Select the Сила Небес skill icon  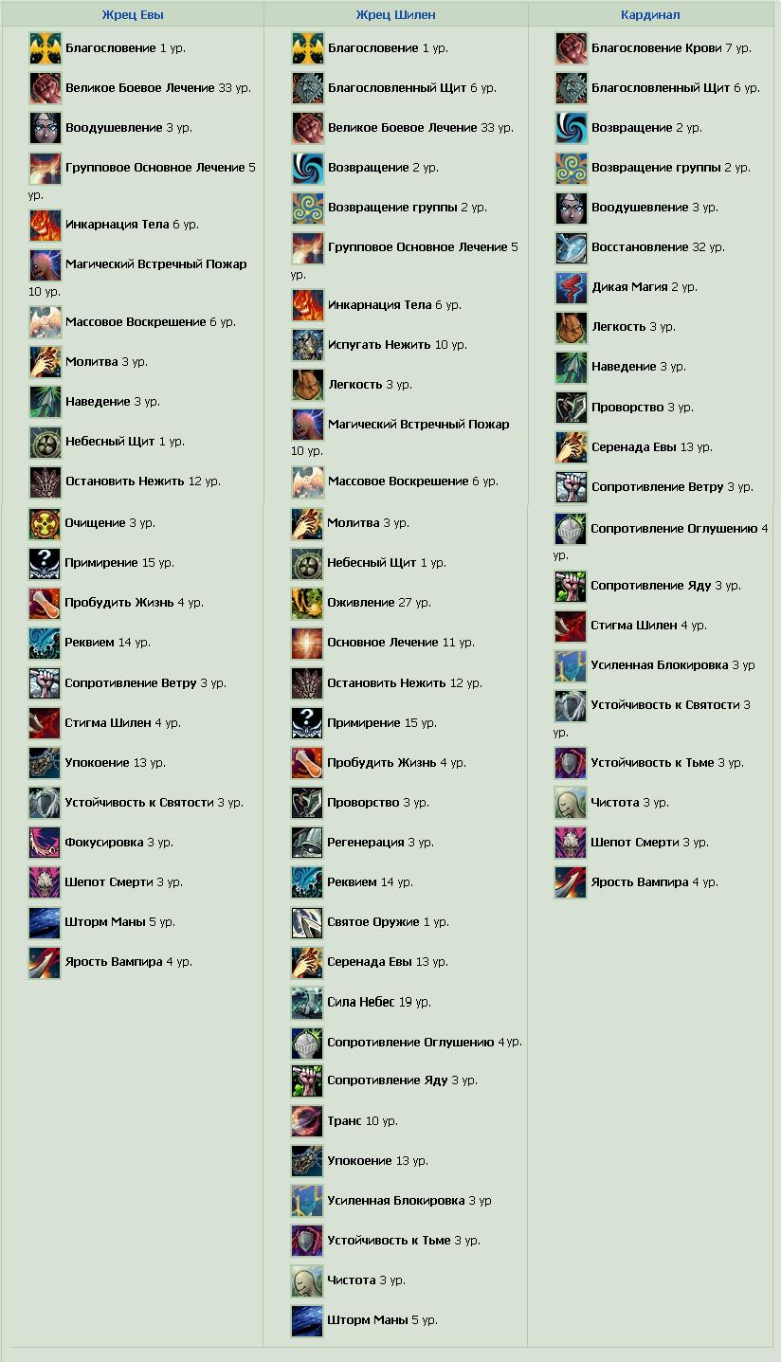click(307, 1002)
